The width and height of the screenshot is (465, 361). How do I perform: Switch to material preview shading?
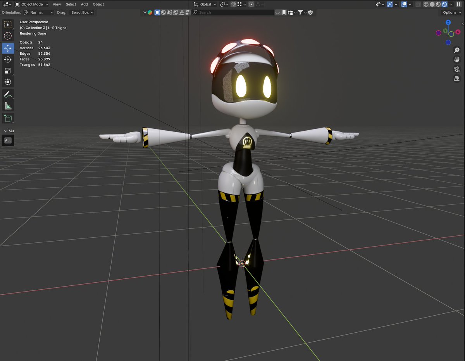click(x=438, y=4)
